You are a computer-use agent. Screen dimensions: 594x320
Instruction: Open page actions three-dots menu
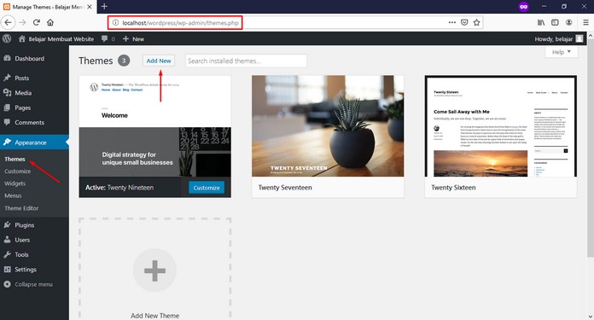pos(452,22)
